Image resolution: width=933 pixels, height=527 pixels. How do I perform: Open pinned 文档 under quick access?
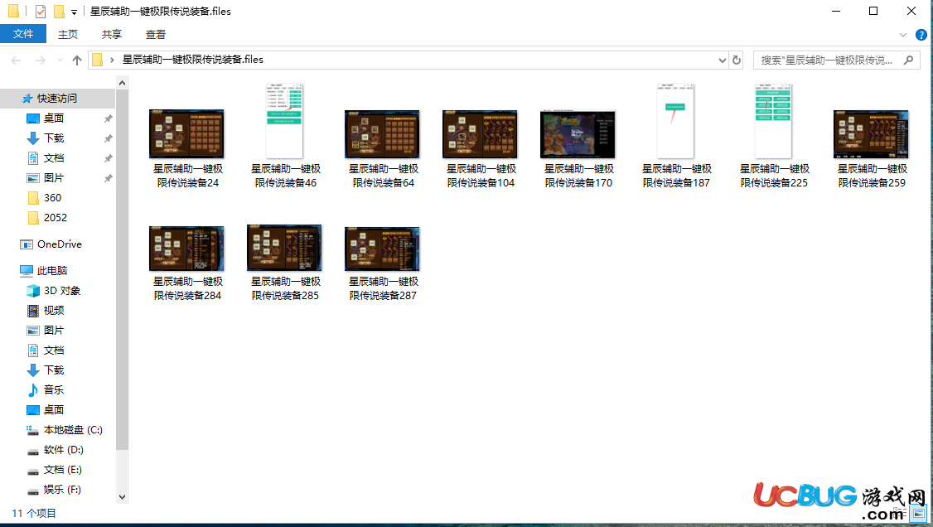tap(54, 158)
